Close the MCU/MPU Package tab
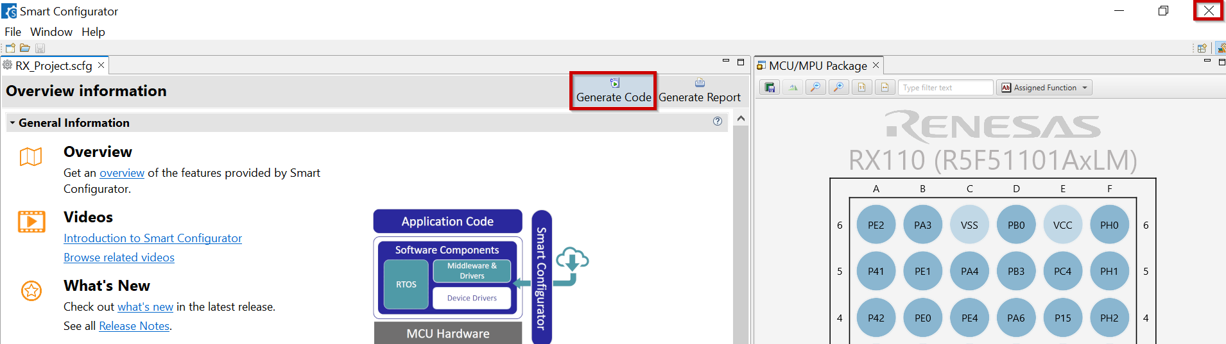The height and width of the screenshot is (344, 1226). click(x=876, y=65)
